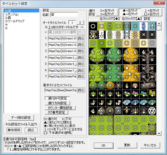Image resolution: width=167 pixels, height=155 pixels.
Task: Activate 通行許可設定 mode
Action: [x=57, y=98]
